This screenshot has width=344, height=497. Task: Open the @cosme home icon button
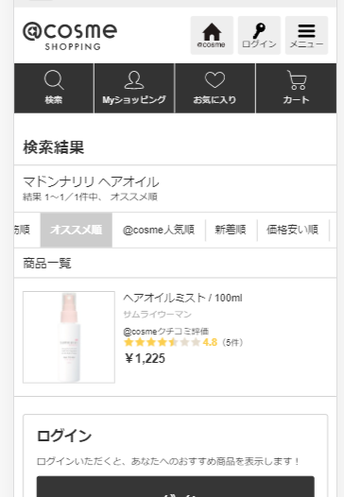coord(212,35)
